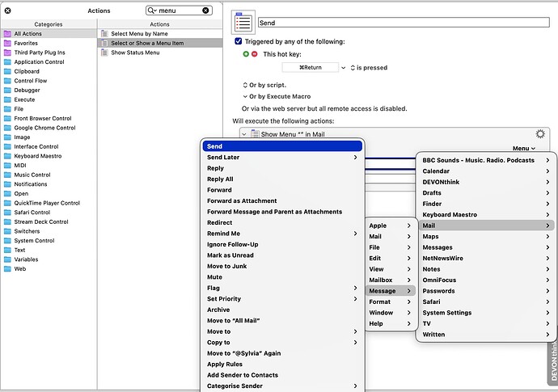Click the Control Flow folder icon
558x392 pixels.
point(7,81)
